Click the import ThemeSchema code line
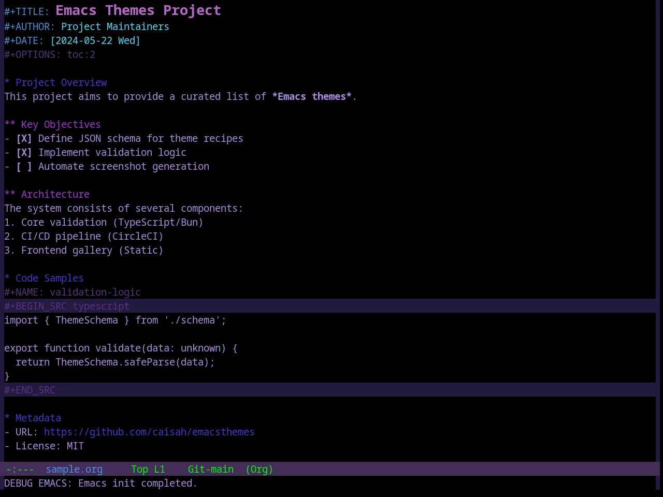 (x=115, y=320)
